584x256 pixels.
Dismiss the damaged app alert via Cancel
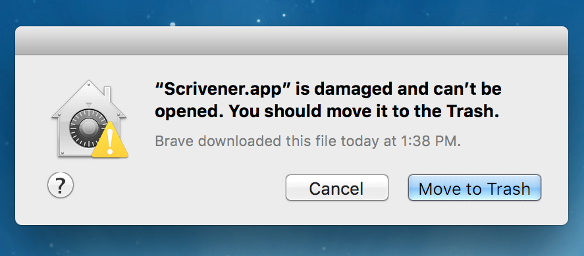point(336,188)
